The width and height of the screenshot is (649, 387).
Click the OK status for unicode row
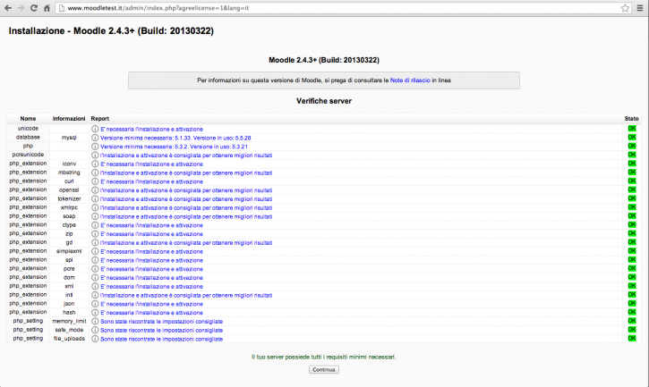632,129
